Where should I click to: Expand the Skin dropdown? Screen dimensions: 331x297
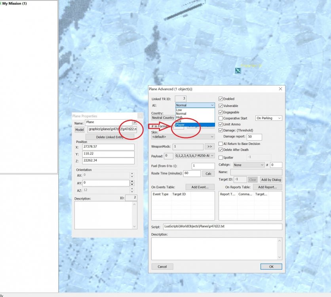point(183,137)
